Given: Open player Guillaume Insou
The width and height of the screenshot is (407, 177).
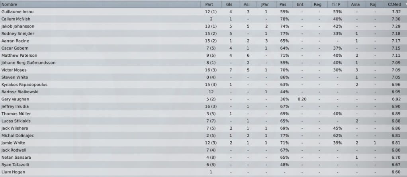Looking at the screenshot, I should click(18, 12).
